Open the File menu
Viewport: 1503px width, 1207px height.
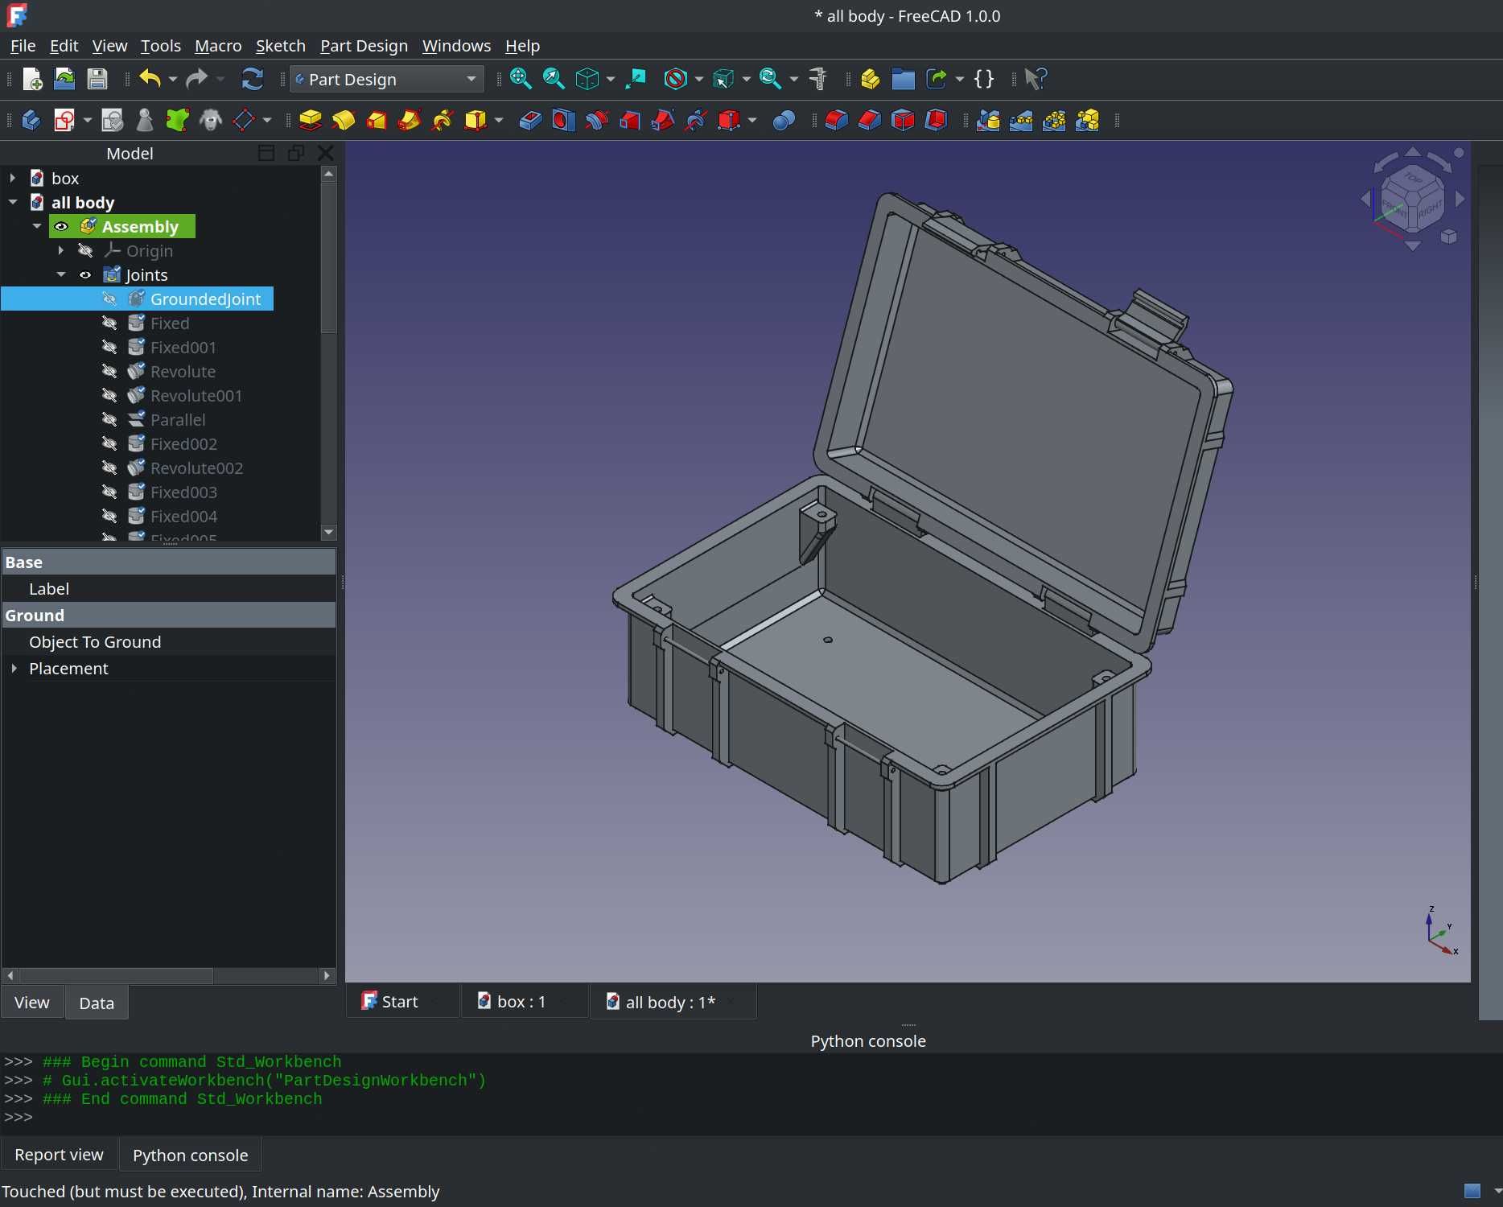[x=23, y=46]
